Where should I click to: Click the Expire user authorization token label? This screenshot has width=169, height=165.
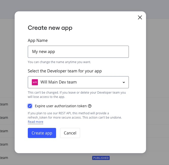61,106
